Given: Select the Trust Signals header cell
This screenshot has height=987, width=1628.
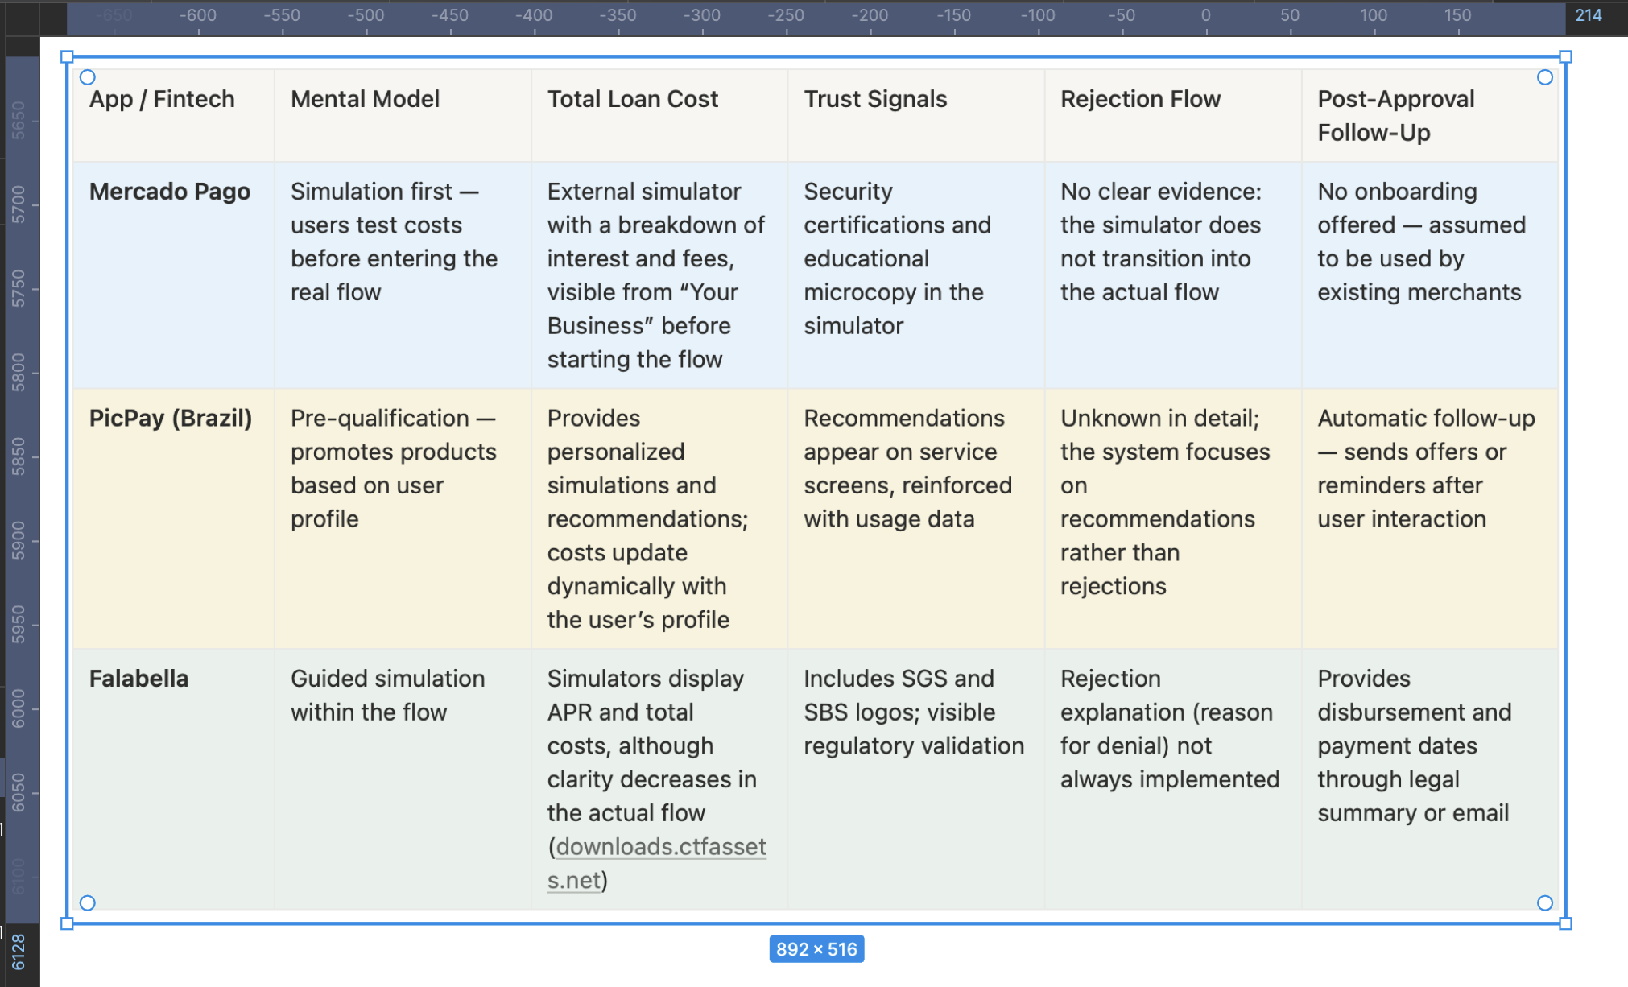Looking at the screenshot, I should coord(875,99).
